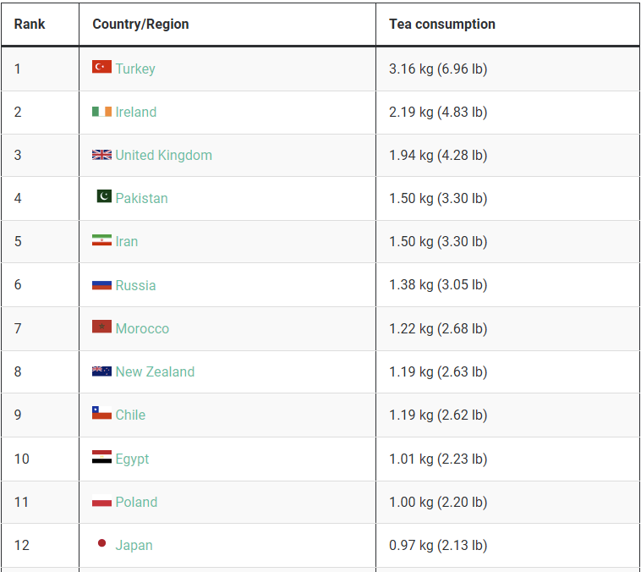Click the Tea consumption column header

pyautogui.click(x=442, y=24)
